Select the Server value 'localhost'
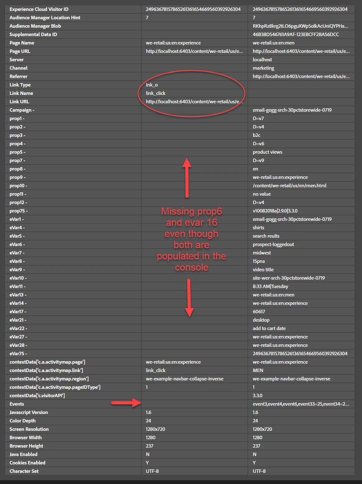The height and width of the screenshot is (484, 362). tap(262, 60)
